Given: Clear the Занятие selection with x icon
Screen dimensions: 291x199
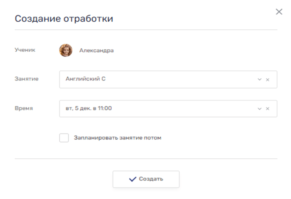Looking at the screenshot, I should pos(267,80).
